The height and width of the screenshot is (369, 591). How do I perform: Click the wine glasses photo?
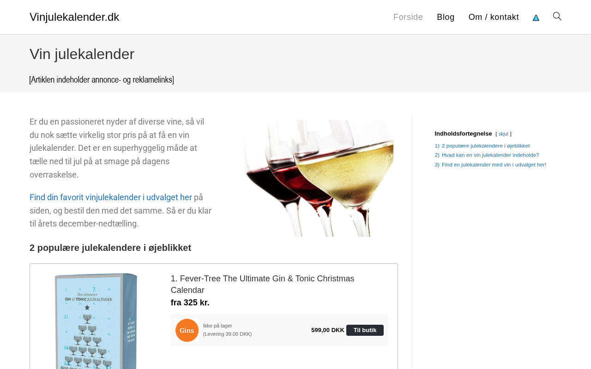point(319,178)
